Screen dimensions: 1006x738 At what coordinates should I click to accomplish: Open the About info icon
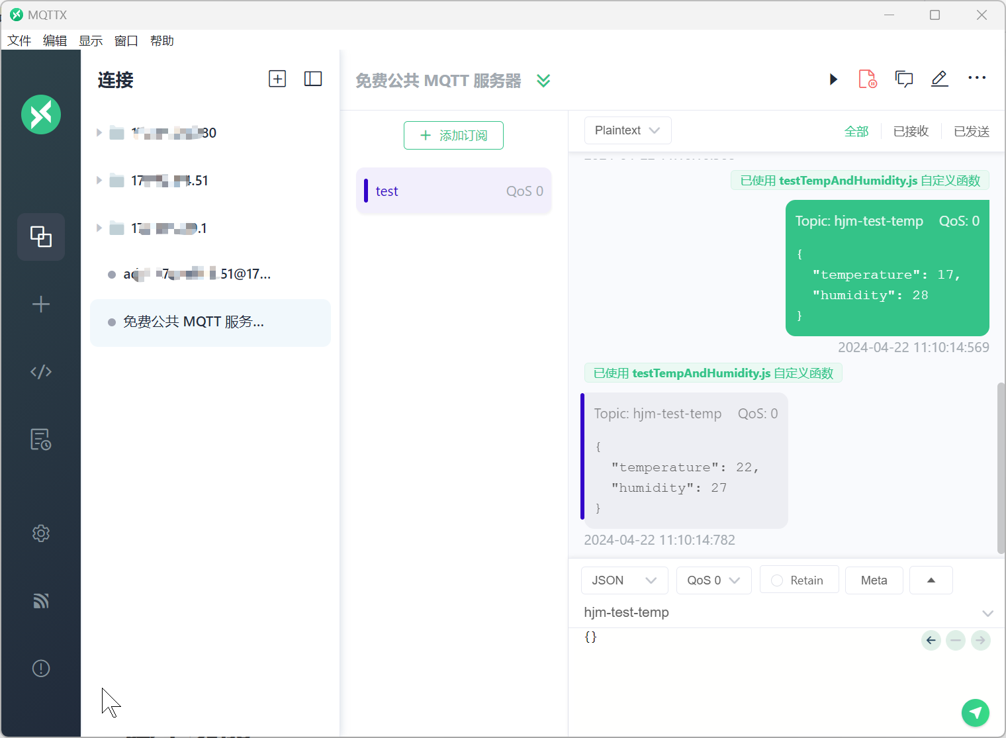(x=41, y=669)
